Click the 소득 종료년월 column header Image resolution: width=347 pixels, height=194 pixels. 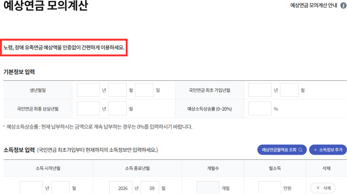(x=137, y=168)
